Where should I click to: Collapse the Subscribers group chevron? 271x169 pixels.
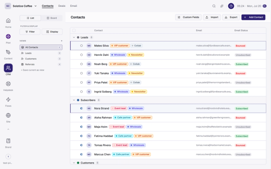(x=74, y=100)
